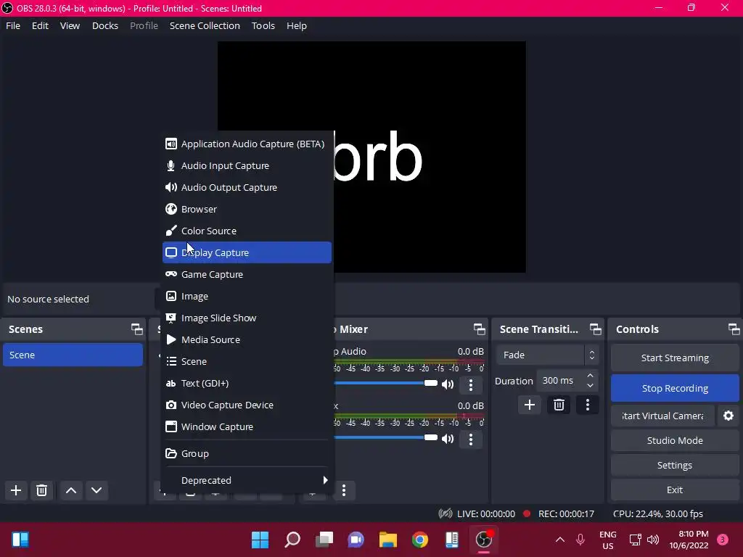Open the Fade transition dropdown
The height and width of the screenshot is (557, 743).
click(x=548, y=355)
